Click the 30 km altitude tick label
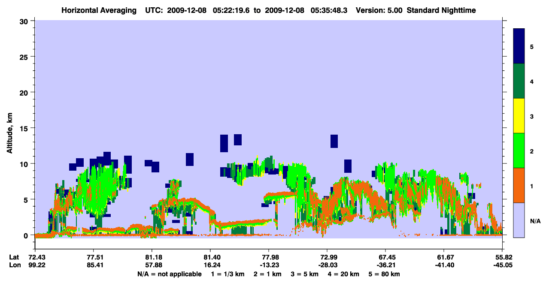The image size is (558, 286). pyautogui.click(x=25, y=21)
